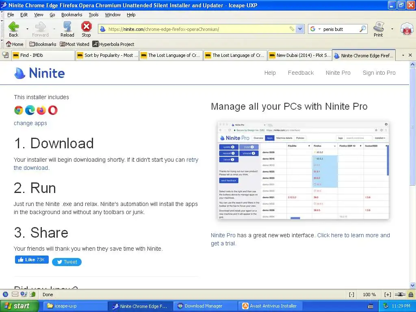
Task: Open the Ninite Pro screenshot thumbnail
Action: [x=303, y=170]
